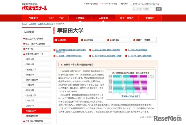The width and height of the screenshot is (186, 125).
Task: Switch to 入試状況 tab
Action: pos(66,40)
